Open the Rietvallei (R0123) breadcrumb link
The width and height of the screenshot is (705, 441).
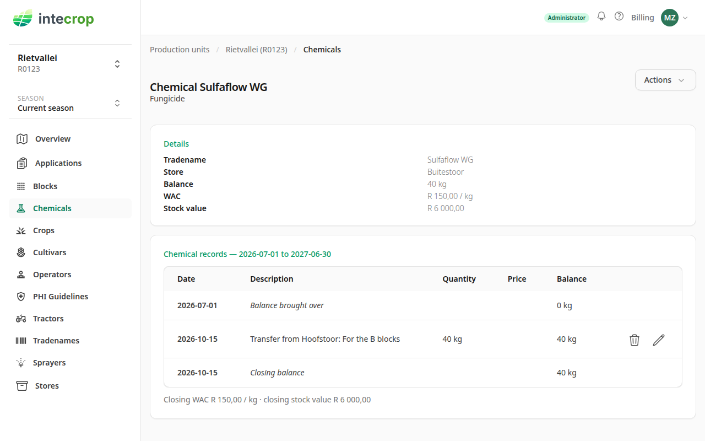point(257,50)
